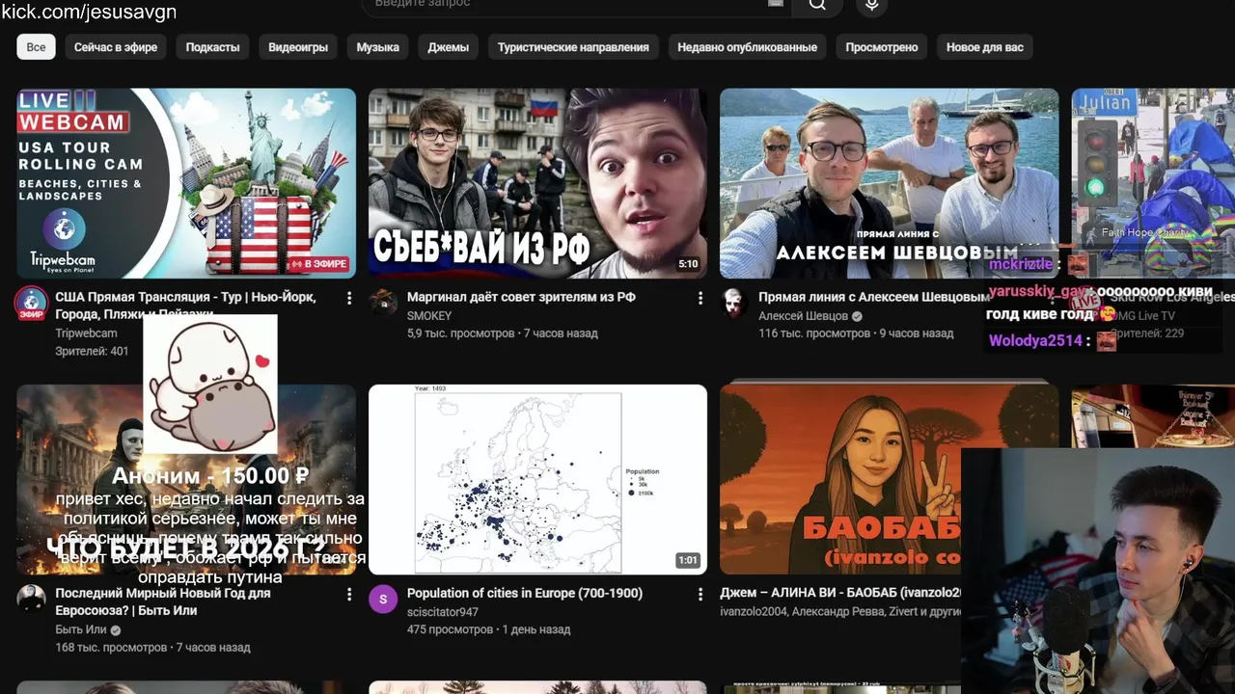Click the SMOKEY channel name
The height and width of the screenshot is (694, 1235).
coord(429,315)
